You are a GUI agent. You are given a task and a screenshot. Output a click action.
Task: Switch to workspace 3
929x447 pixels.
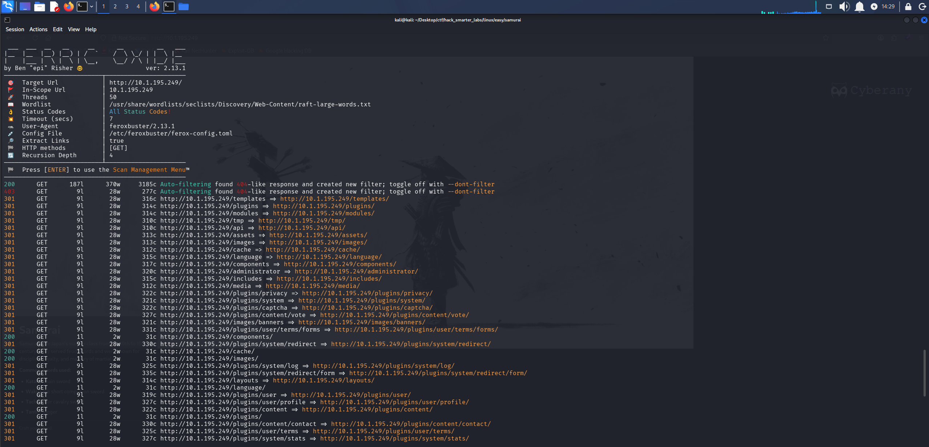[x=127, y=7]
